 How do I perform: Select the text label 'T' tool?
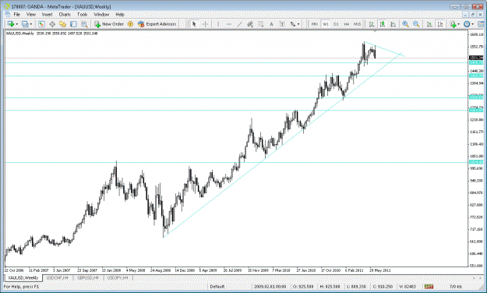point(282,24)
